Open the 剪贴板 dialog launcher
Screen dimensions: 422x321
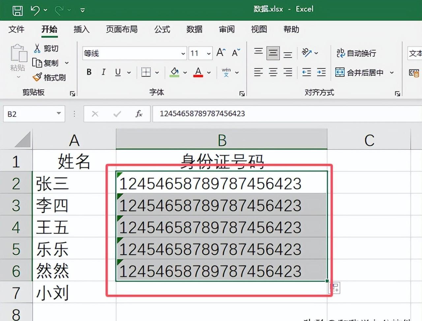tap(73, 94)
